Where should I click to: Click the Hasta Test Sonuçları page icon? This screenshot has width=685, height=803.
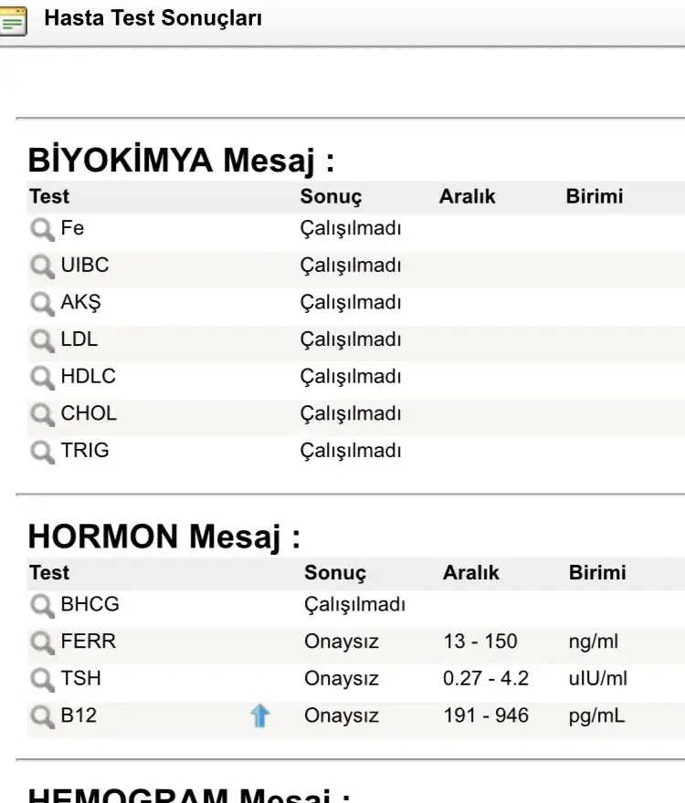click(13, 21)
